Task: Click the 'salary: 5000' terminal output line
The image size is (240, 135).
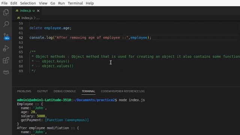Action: click(34, 116)
